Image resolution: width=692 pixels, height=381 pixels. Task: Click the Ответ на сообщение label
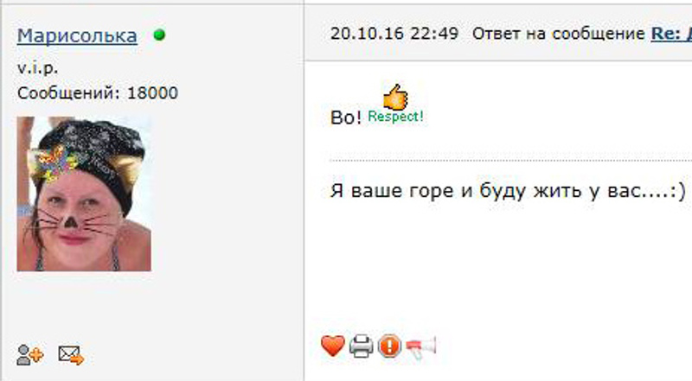click(x=558, y=34)
